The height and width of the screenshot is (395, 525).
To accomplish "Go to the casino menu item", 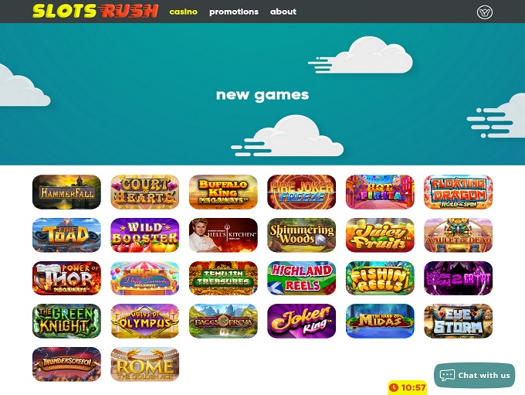I will pos(184,12).
